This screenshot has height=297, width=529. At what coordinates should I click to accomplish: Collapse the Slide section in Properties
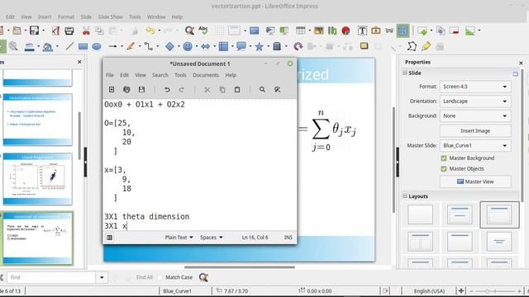click(405, 73)
